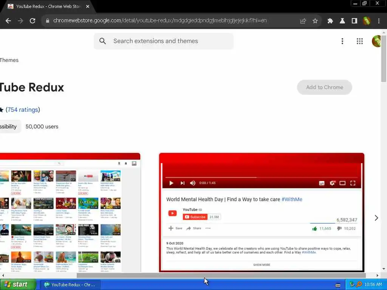The height and width of the screenshot is (290, 387).
Task: Click the accessibility category chip
Action: click(10, 126)
